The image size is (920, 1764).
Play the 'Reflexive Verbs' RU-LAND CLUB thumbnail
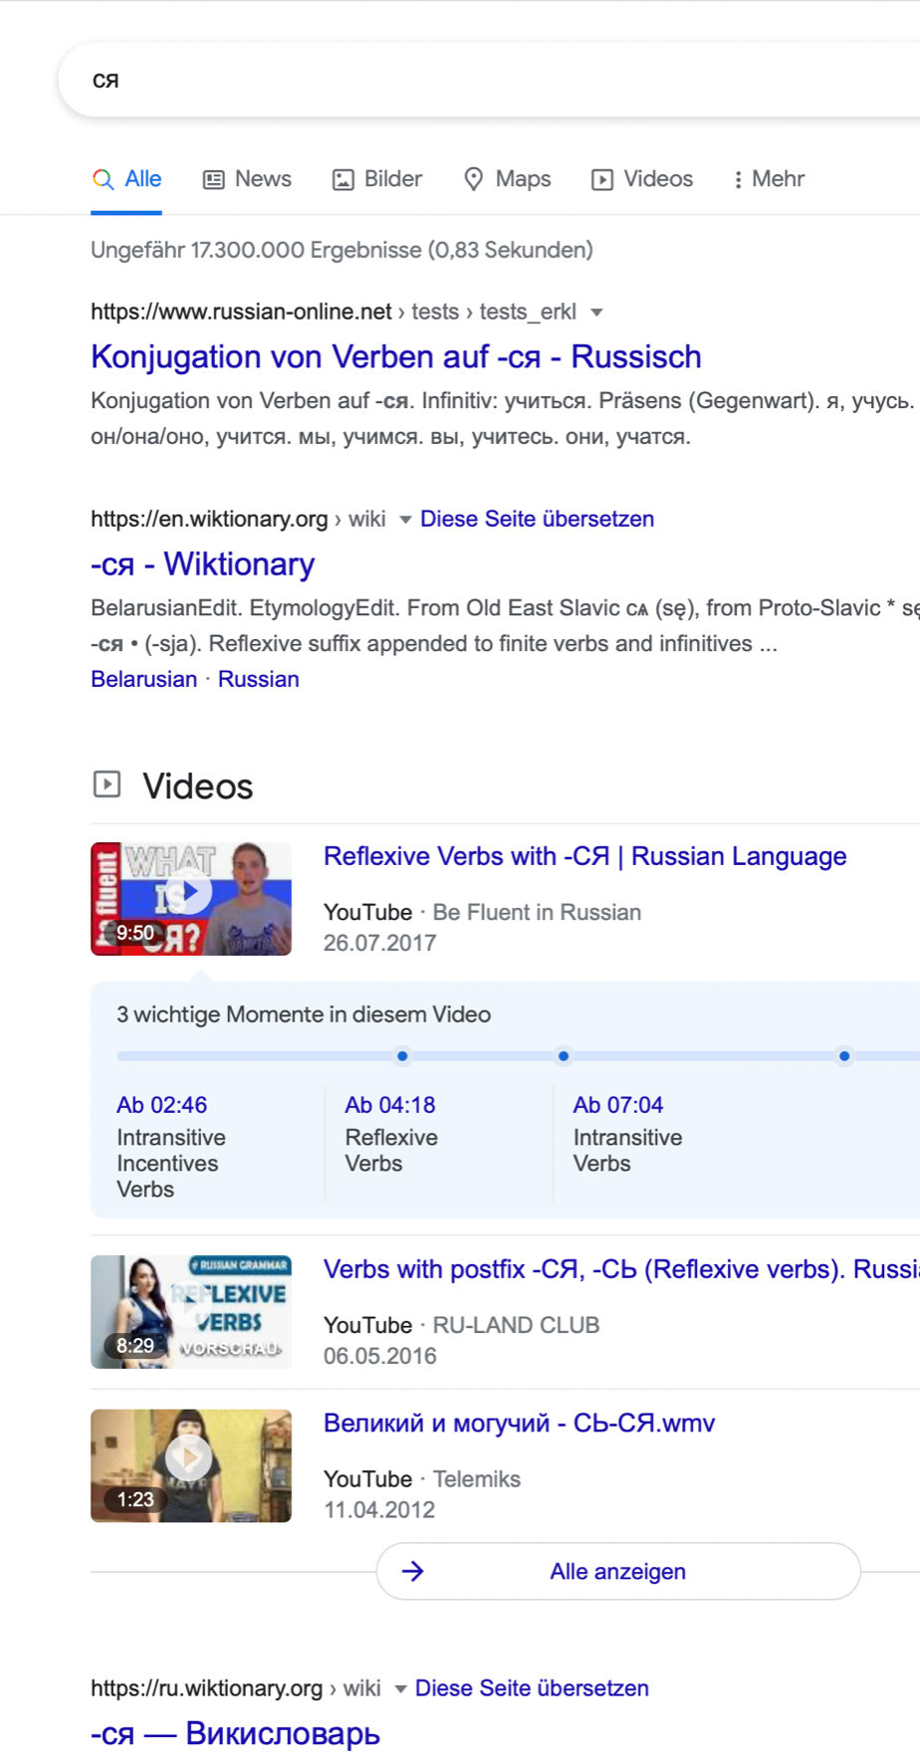coord(191,1312)
